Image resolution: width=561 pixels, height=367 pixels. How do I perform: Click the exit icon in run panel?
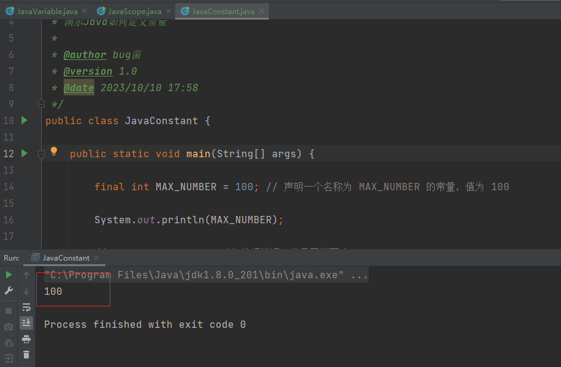(x=9, y=358)
